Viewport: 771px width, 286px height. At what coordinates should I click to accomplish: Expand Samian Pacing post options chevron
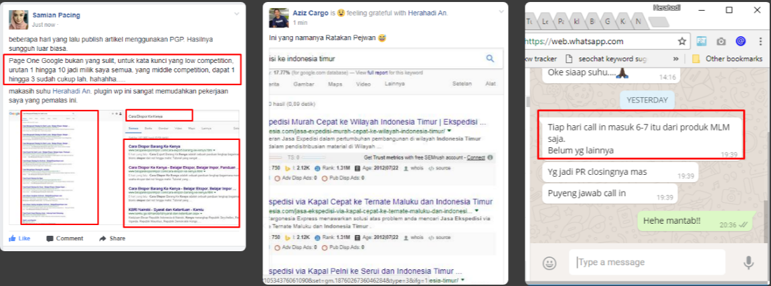tap(237, 13)
